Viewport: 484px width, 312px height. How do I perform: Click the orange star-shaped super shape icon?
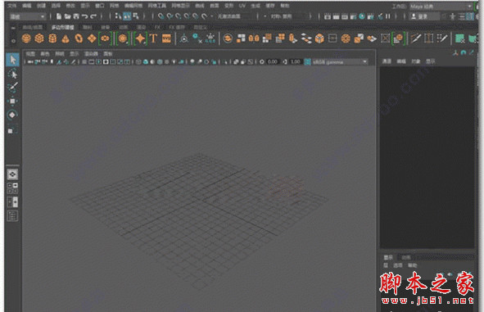(x=140, y=38)
